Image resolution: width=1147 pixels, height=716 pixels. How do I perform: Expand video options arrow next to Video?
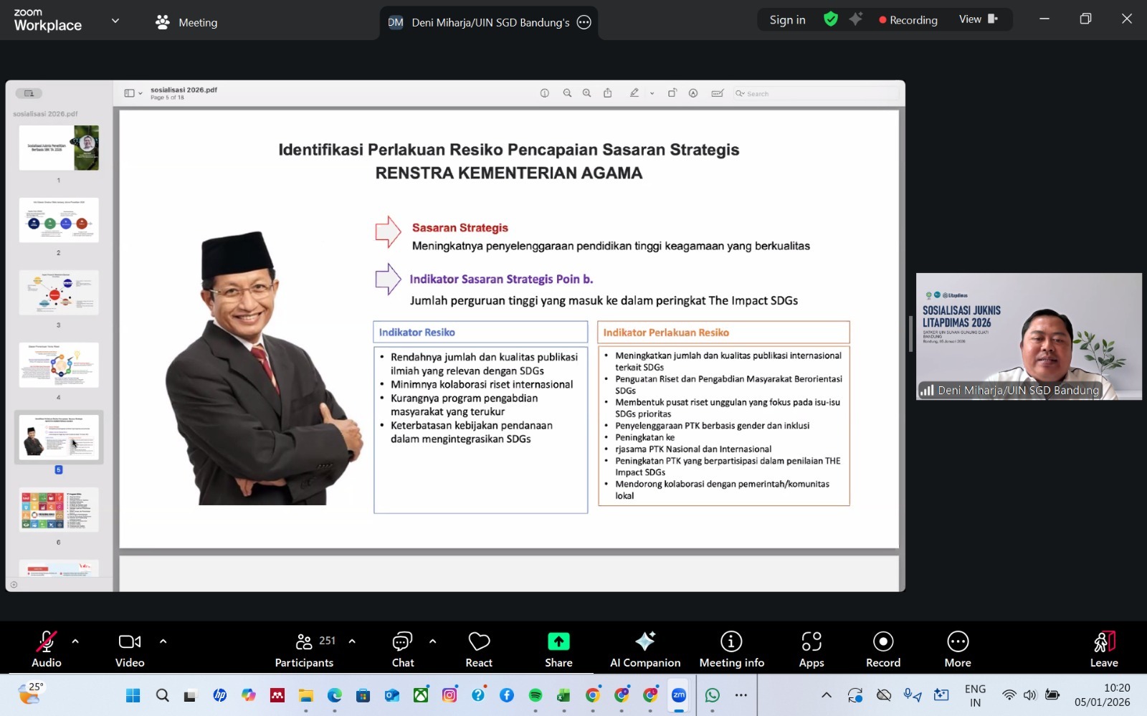163,641
